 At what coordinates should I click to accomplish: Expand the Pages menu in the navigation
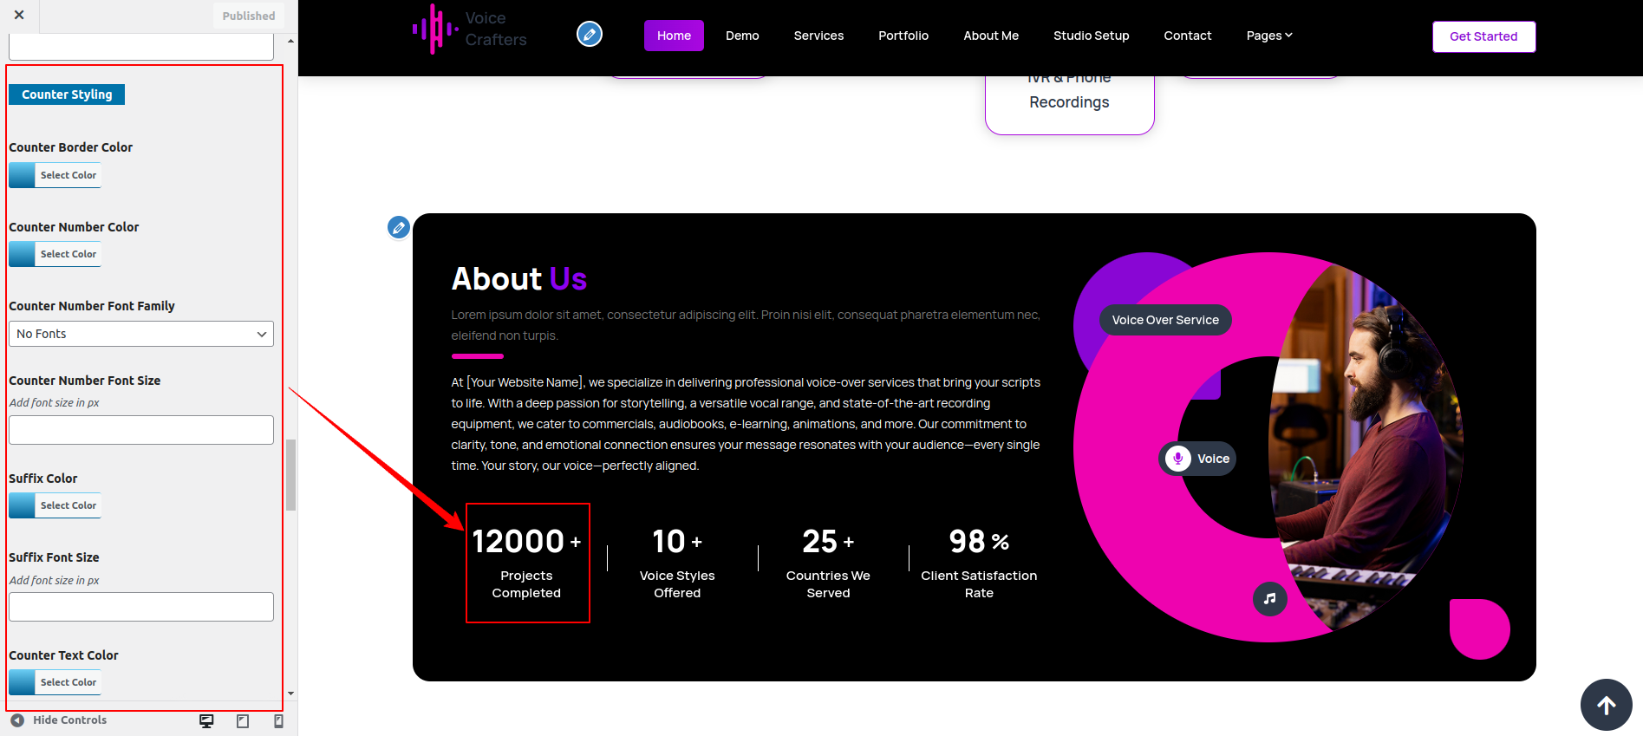[1268, 36]
